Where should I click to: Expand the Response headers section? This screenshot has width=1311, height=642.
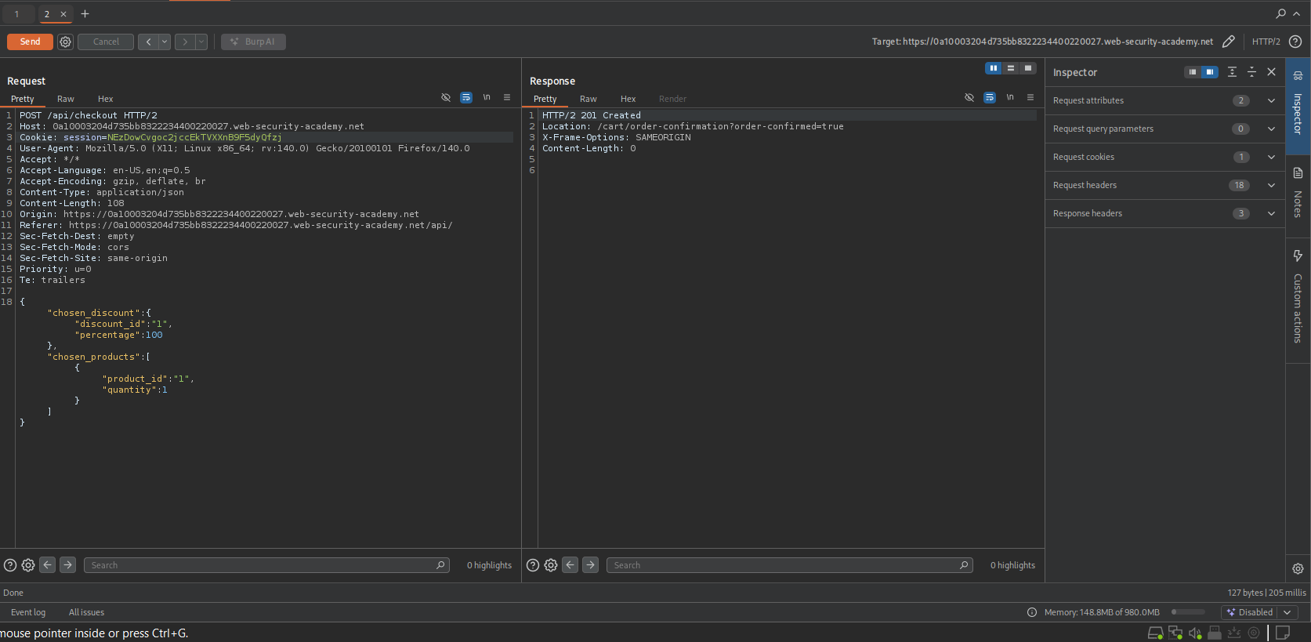(1271, 213)
